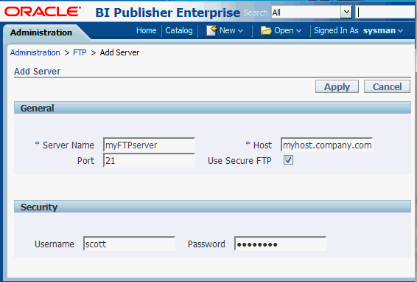Focus the Password input field
Image resolution: width=417 pixels, height=282 pixels.
(x=280, y=244)
